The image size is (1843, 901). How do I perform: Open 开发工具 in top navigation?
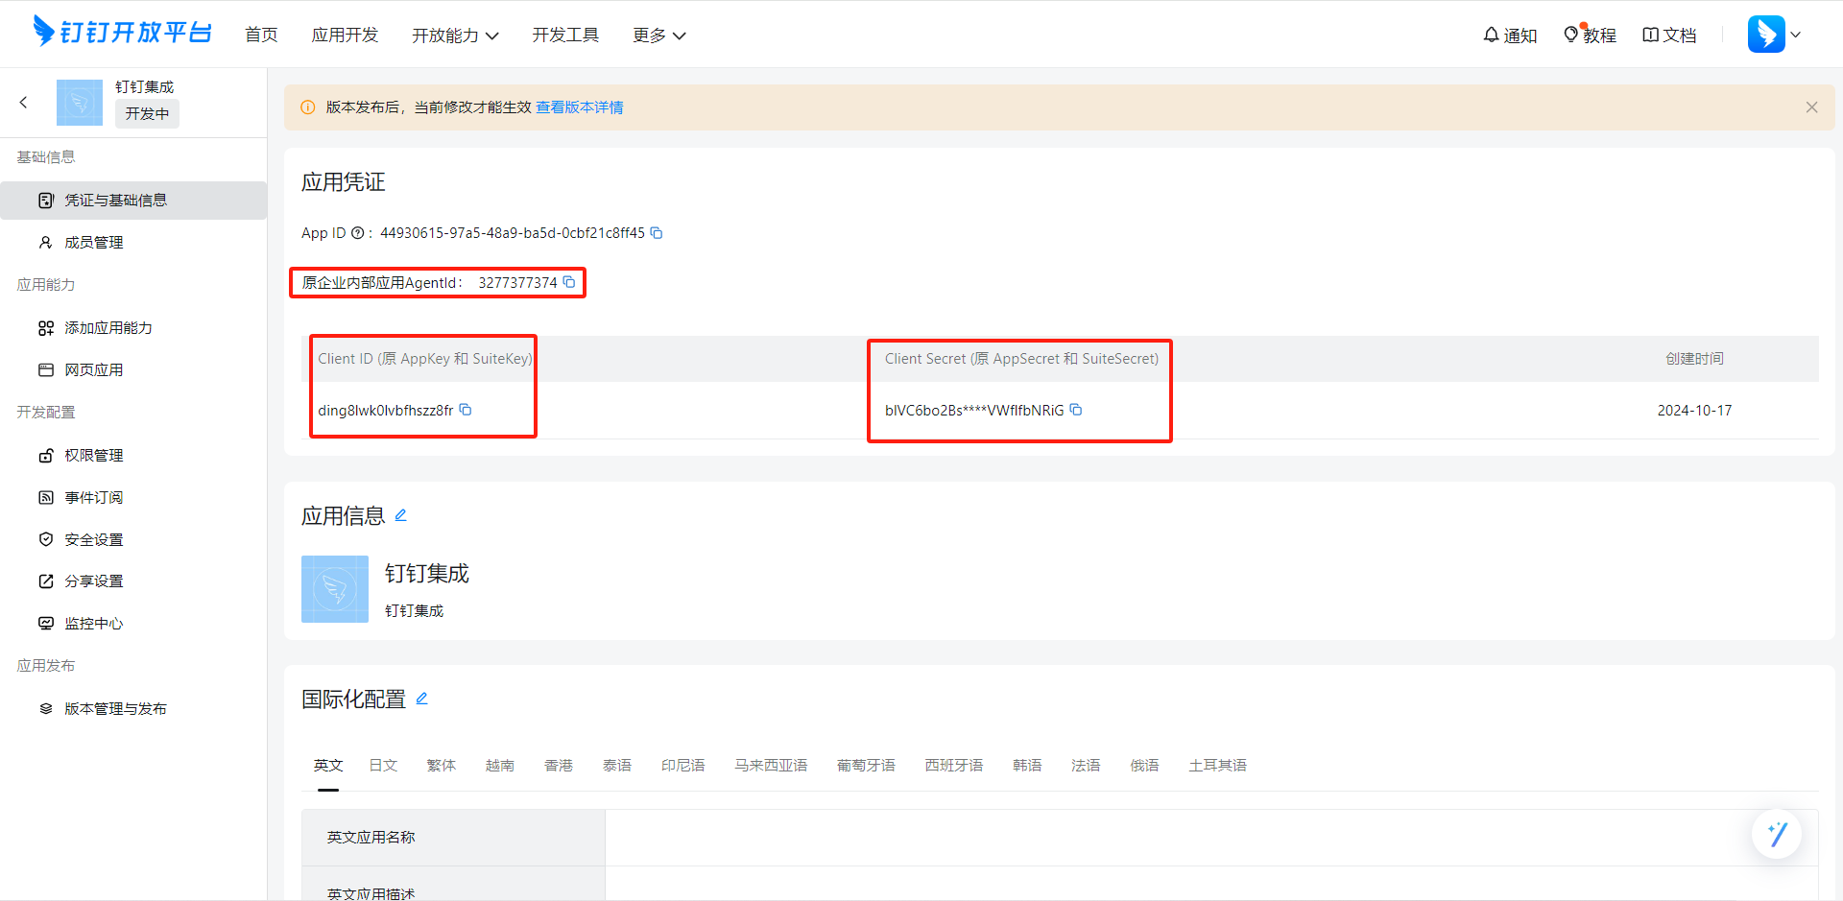(565, 36)
